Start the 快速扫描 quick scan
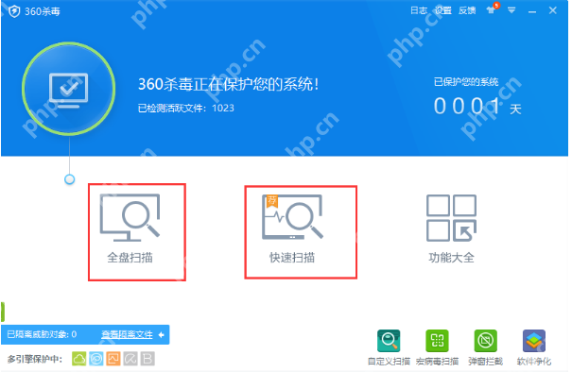This screenshot has height=372, width=572. click(x=292, y=228)
